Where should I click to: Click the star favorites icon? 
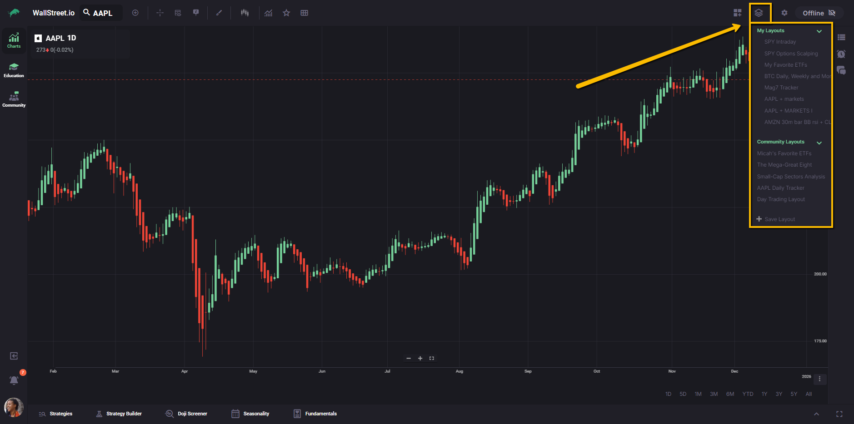(286, 13)
